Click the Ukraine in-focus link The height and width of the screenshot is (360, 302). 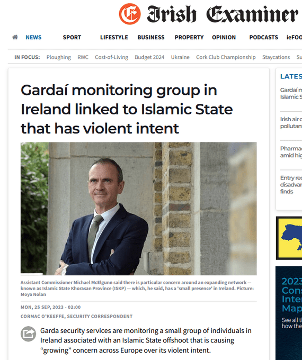(180, 57)
